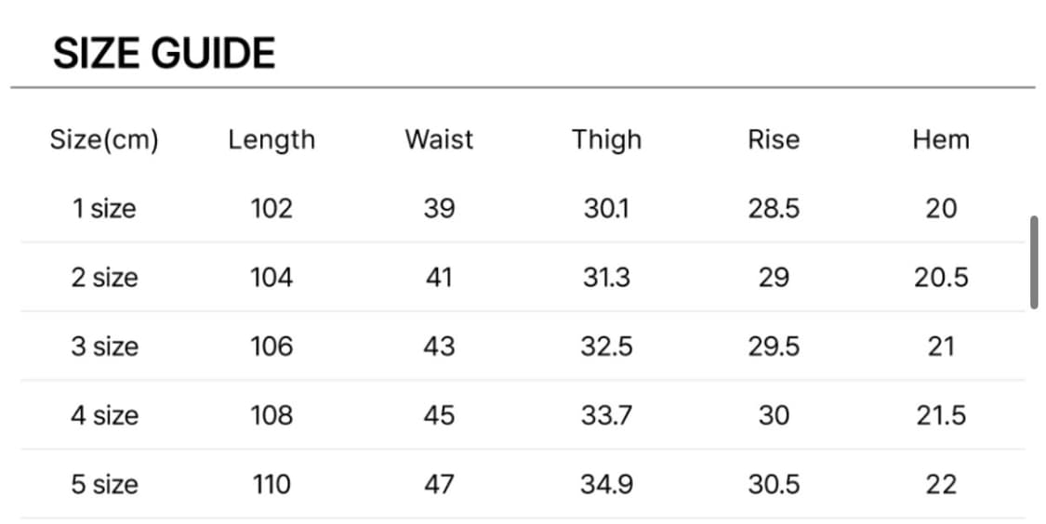Select the Thigh column header
The width and height of the screenshot is (1046, 524).
click(606, 140)
